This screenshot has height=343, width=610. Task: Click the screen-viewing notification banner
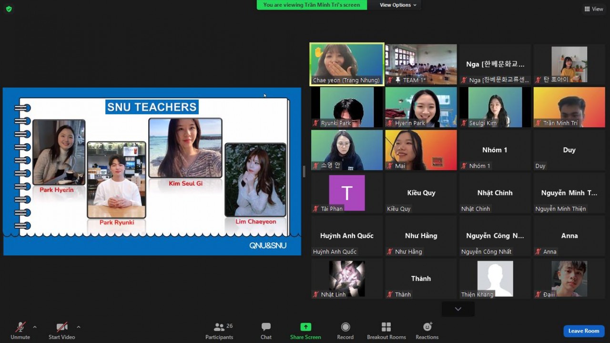click(x=312, y=5)
